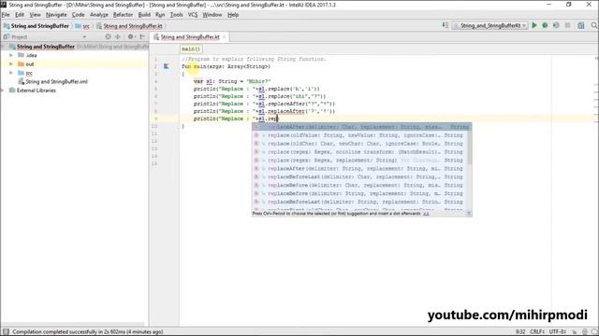The height and width of the screenshot is (336, 599).
Task: Choose replaceBeforeLast(delimiter: String) suggestion
Action: click(x=359, y=202)
